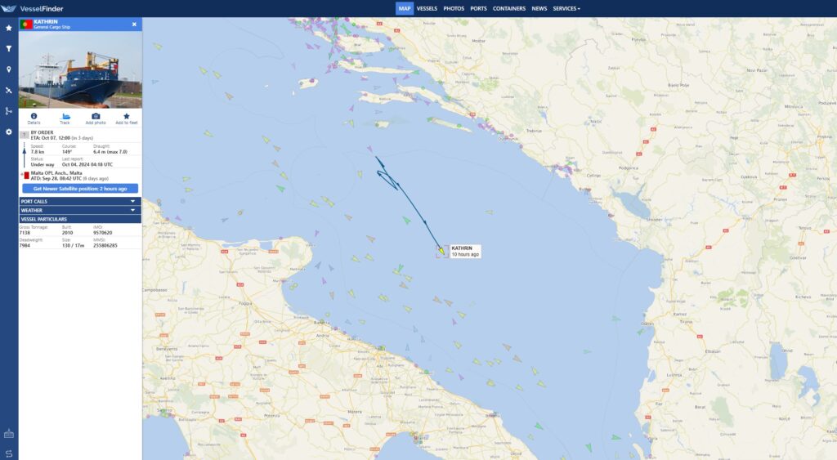Screen dimensions: 837x460
Task: Open the route planner icon in sidebar
Action: (x=8, y=111)
